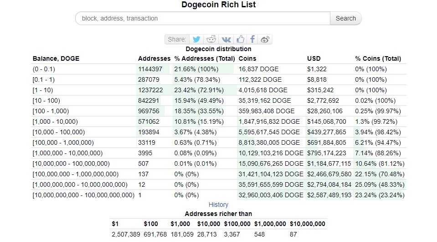Share the page on Facebook
The height and width of the screenshot is (242, 437).
tap(252, 39)
